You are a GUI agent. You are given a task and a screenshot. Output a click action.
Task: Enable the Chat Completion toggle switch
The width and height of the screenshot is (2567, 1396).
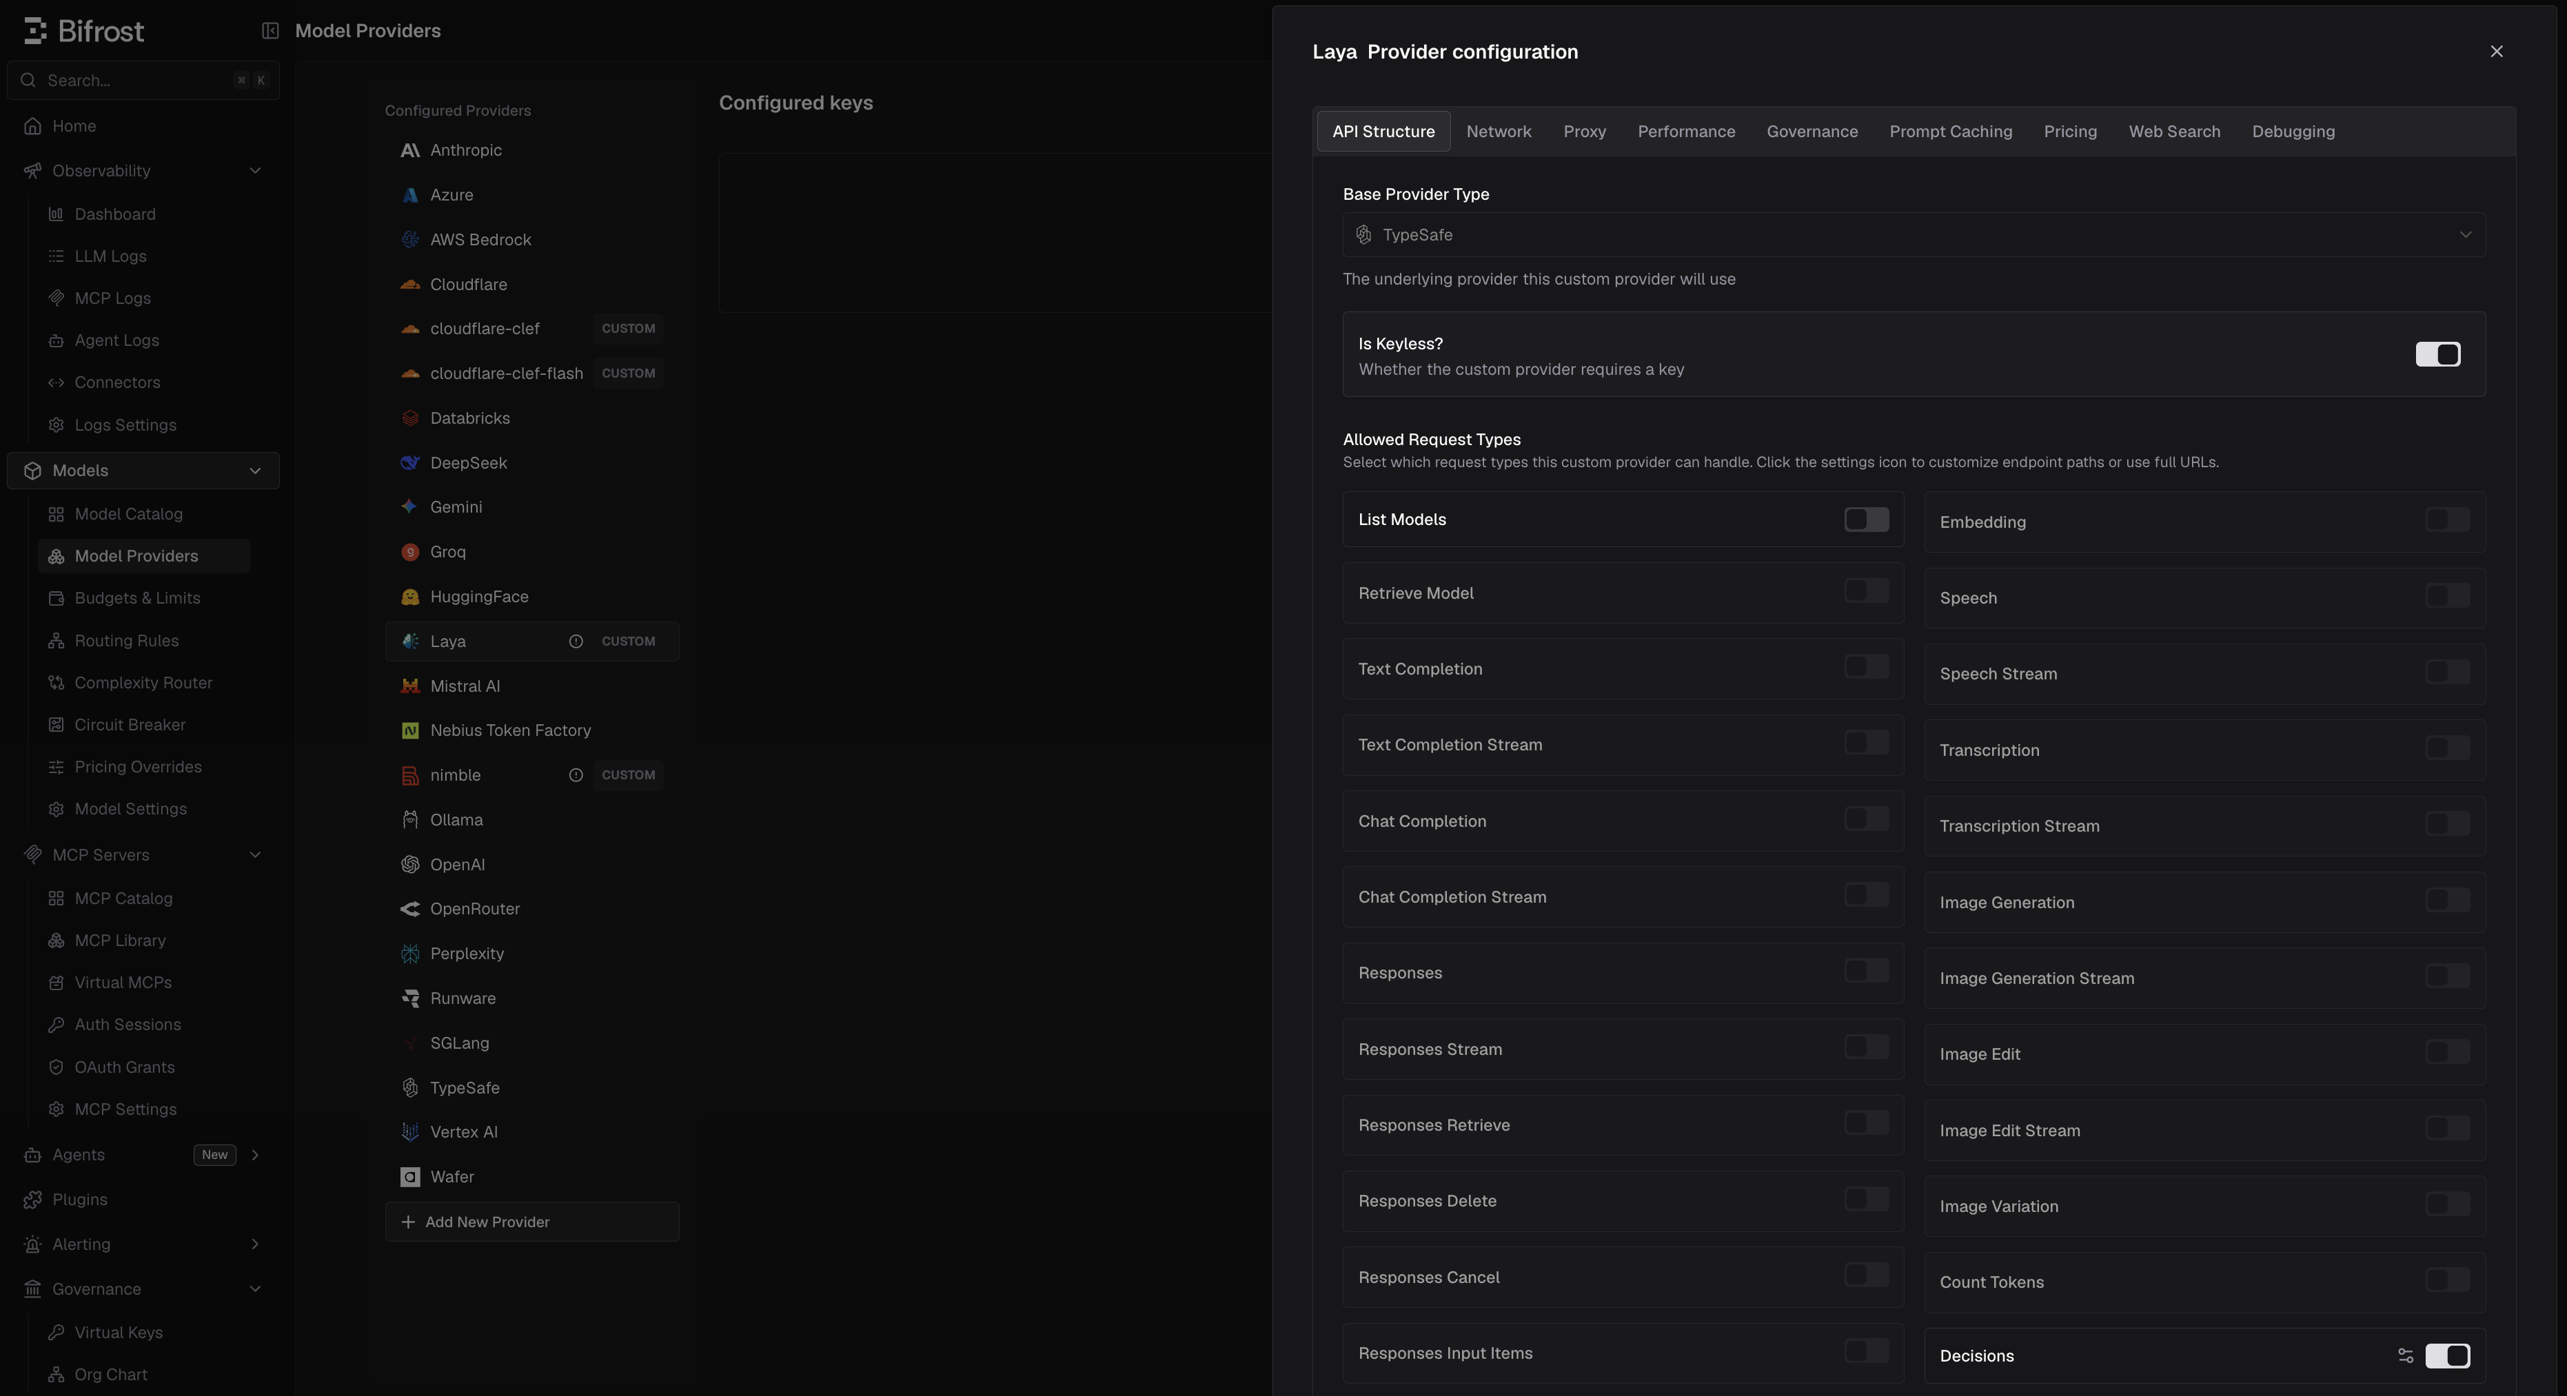1867,819
